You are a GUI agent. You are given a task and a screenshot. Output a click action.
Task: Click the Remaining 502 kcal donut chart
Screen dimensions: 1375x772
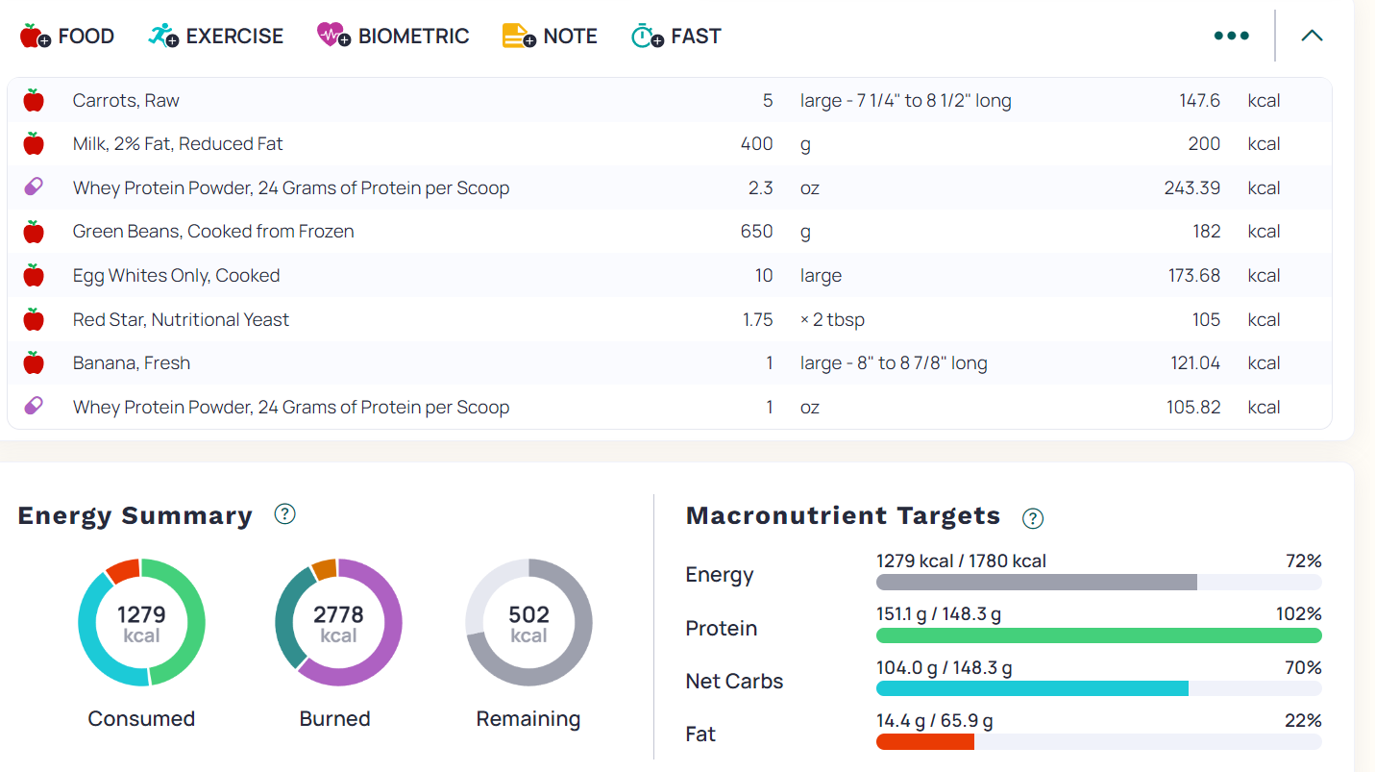pos(528,623)
